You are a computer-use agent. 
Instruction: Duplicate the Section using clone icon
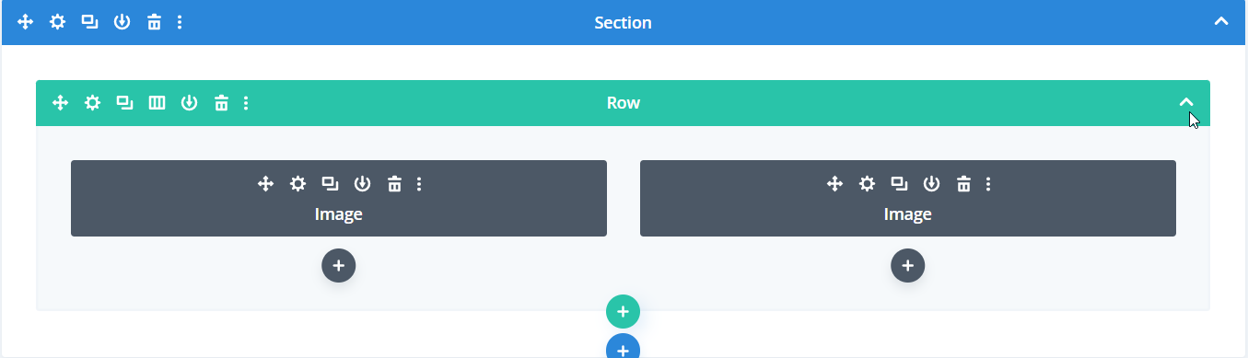tap(89, 22)
